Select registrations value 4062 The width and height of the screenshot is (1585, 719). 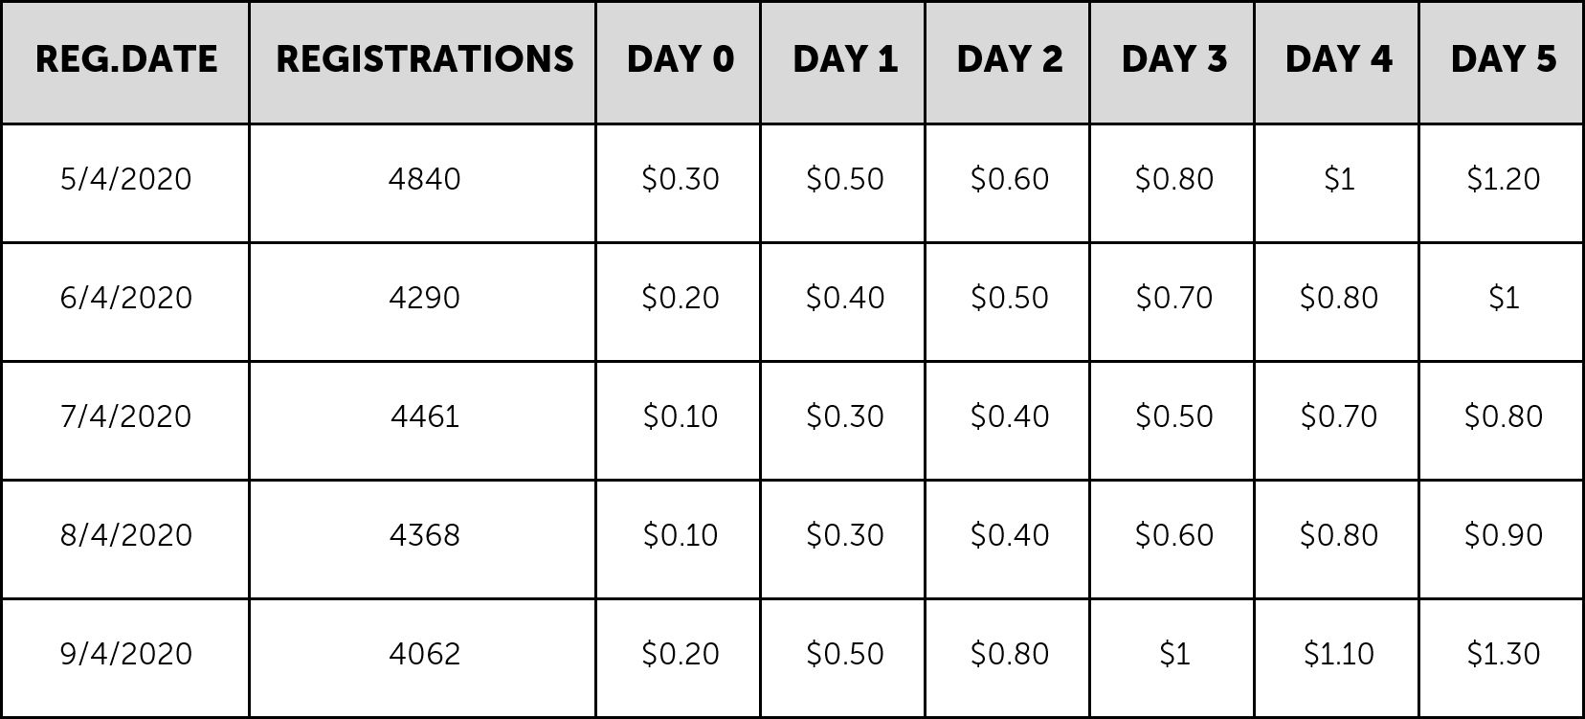click(423, 658)
